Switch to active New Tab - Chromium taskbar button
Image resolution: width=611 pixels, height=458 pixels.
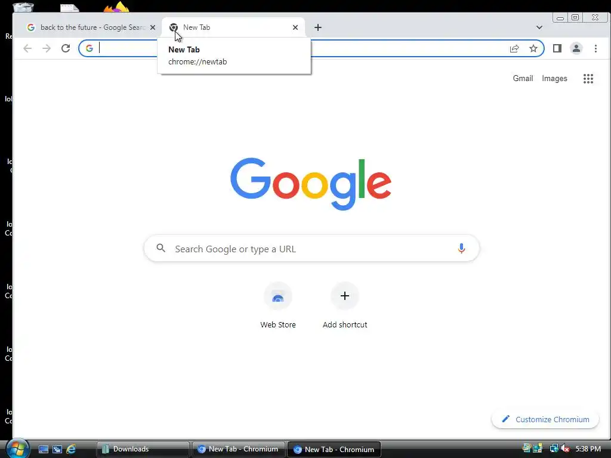click(x=334, y=449)
